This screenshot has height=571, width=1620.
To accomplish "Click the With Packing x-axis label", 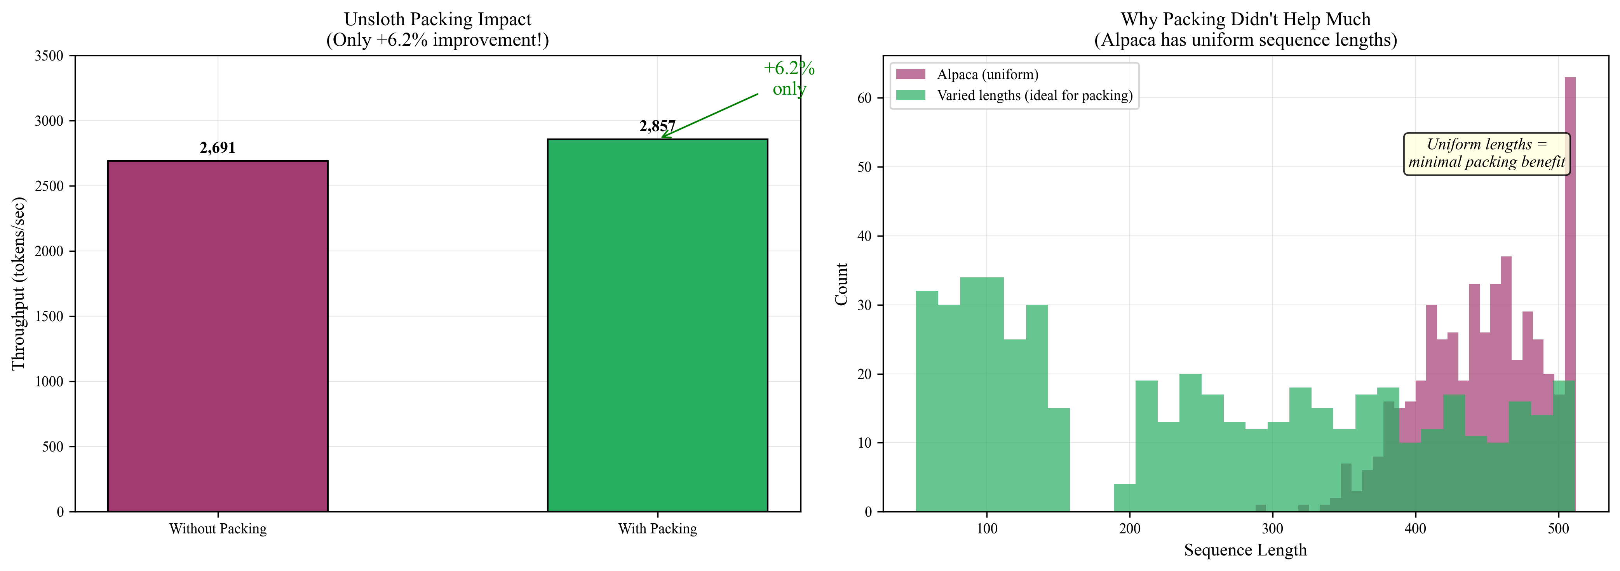I will [x=657, y=529].
